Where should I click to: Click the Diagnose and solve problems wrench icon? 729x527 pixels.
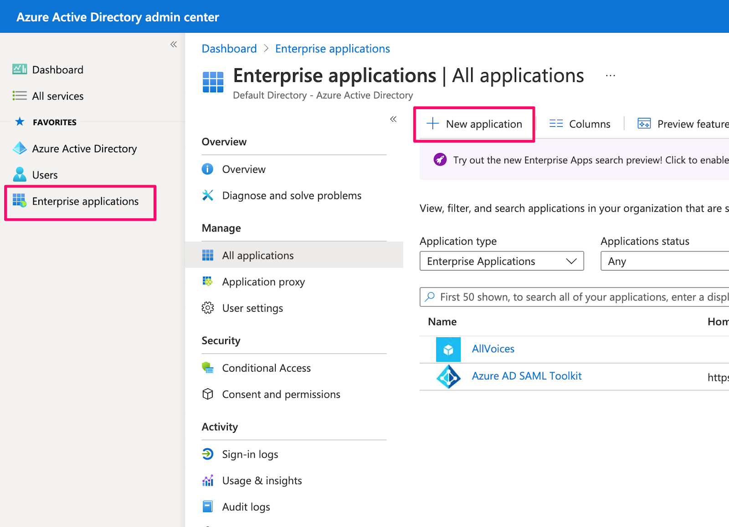pyautogui.click(x=208, y=195)
